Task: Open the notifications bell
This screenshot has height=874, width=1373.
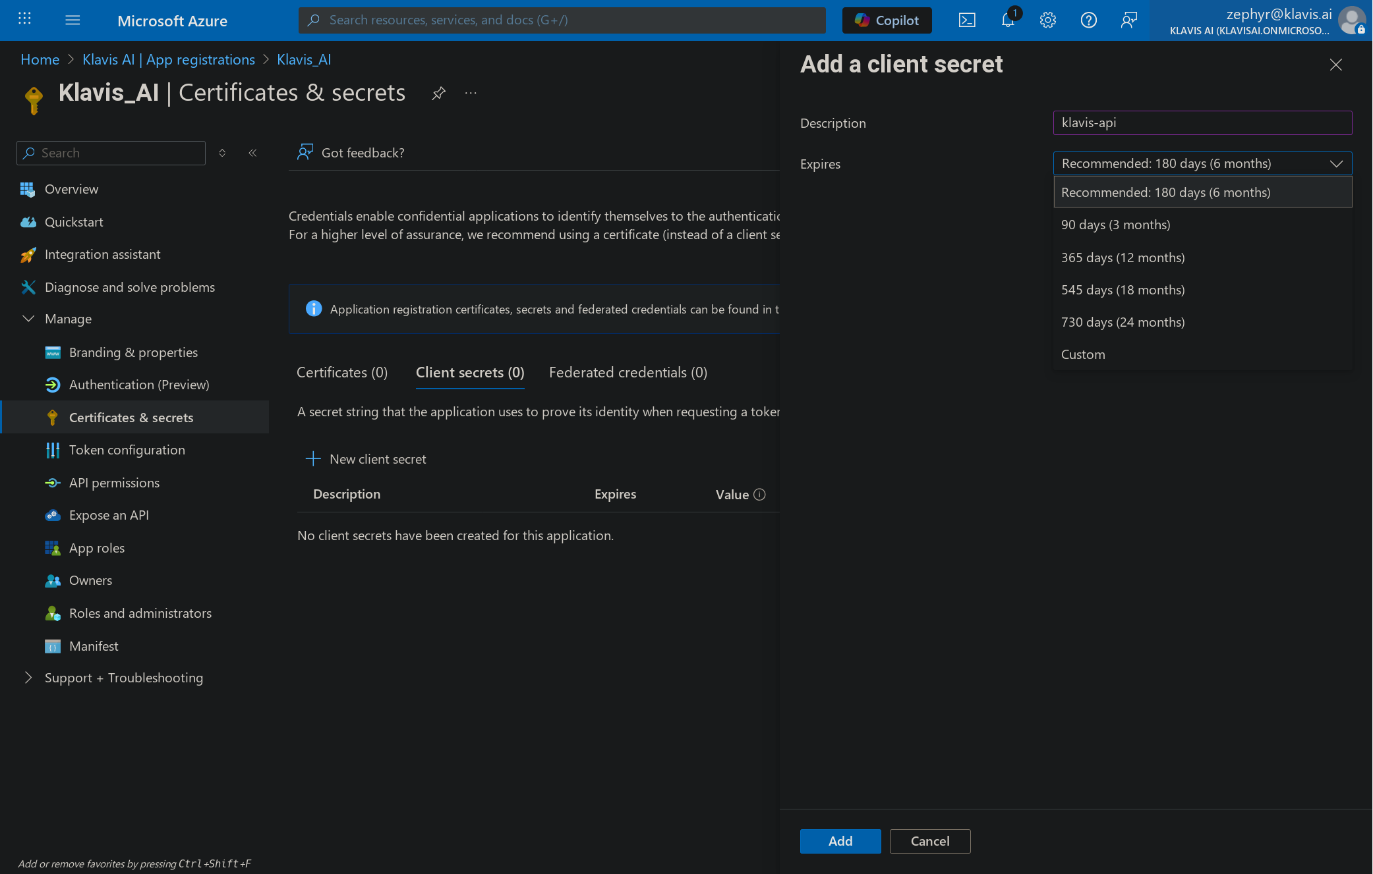Action: [1007, 20]
